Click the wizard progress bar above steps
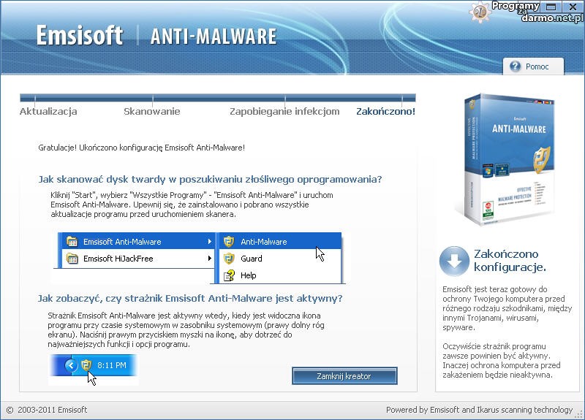The width and height of the screenshot is (585, 420). tap(217, 97)
